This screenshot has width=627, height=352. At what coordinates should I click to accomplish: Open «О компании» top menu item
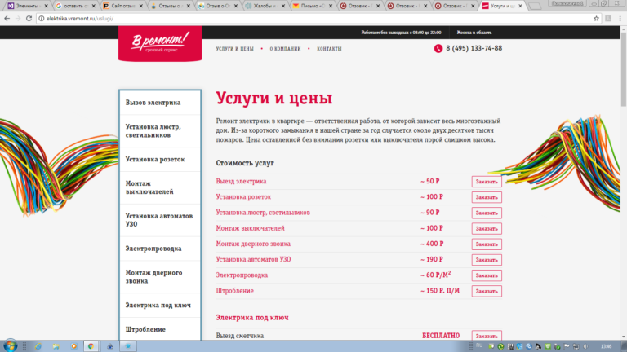coord(285,49)
